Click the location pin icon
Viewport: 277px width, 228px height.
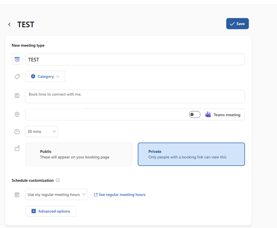(17, 115)
